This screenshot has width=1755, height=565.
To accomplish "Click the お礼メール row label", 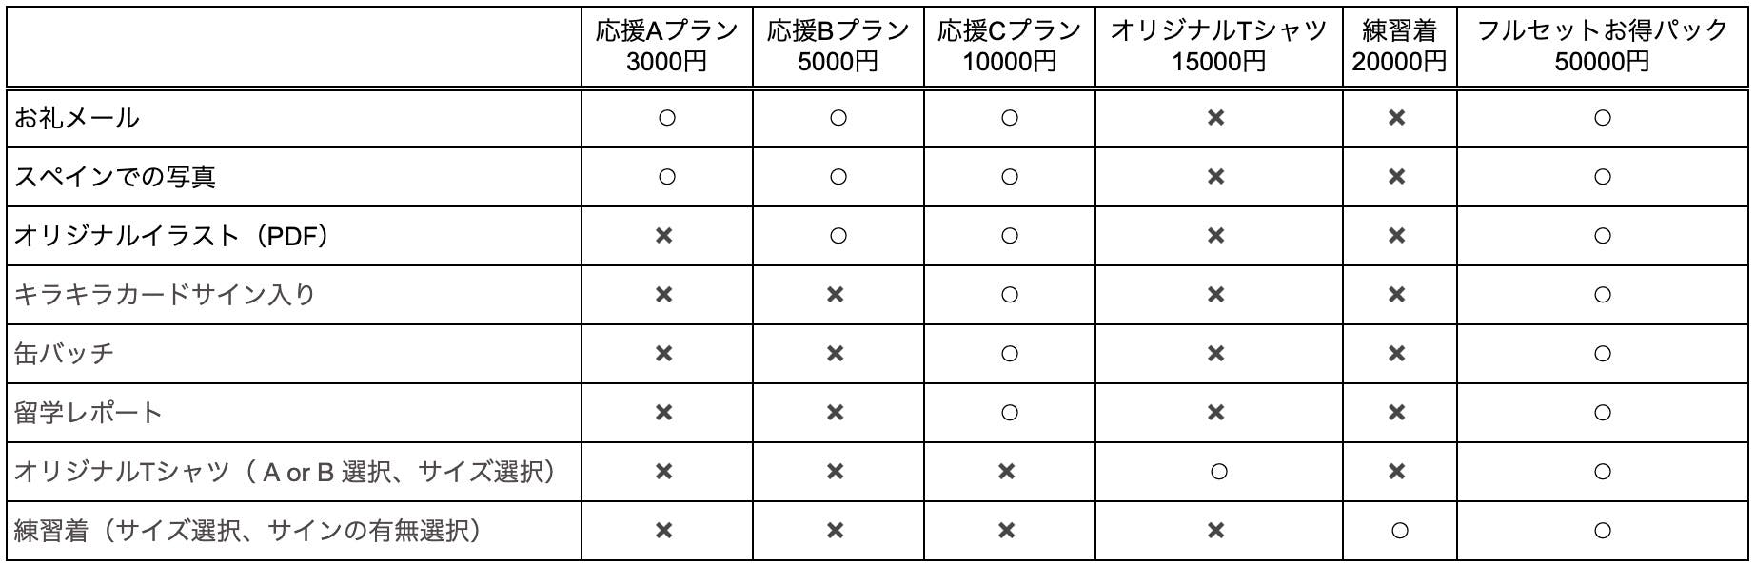I will point(77,118).
